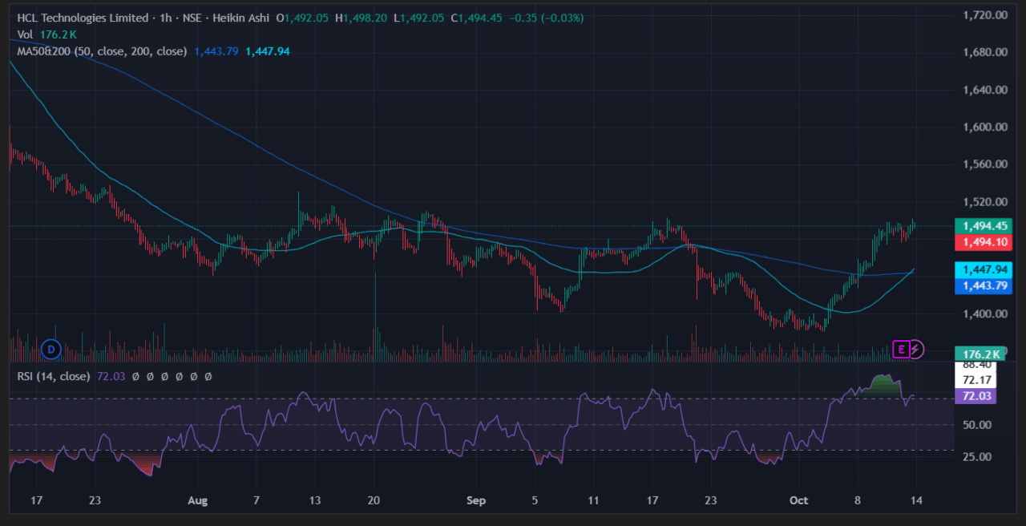Screen dimensions: 1026x526
Task: Click the MA50&200 indicator legend
Action: coord(102,51)
